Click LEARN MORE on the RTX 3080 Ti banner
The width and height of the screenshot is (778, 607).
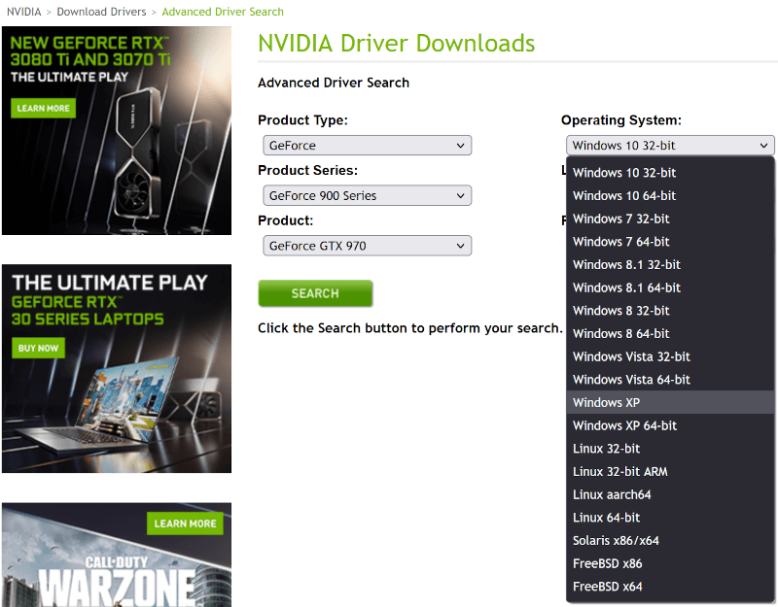[42, 108]
